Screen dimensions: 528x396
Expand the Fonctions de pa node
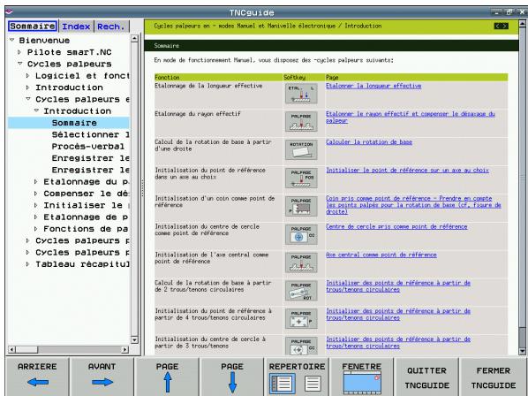pos(35,229)
